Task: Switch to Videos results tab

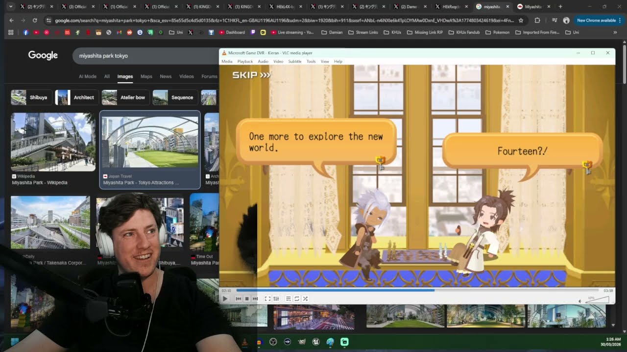Action: (187, 76)
